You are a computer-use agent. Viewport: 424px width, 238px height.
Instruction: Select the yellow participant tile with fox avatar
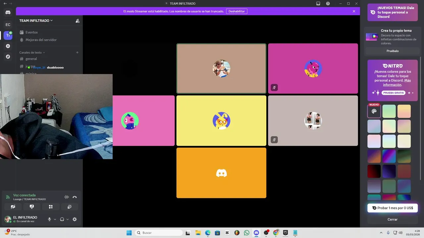coord(221,121)
